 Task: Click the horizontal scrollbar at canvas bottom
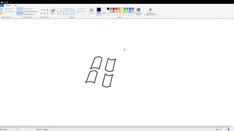[x=115, y=127]
